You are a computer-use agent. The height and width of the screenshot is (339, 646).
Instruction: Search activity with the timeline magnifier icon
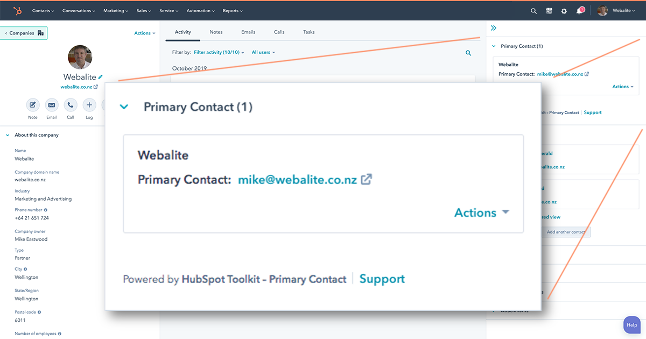click(468, 53)
